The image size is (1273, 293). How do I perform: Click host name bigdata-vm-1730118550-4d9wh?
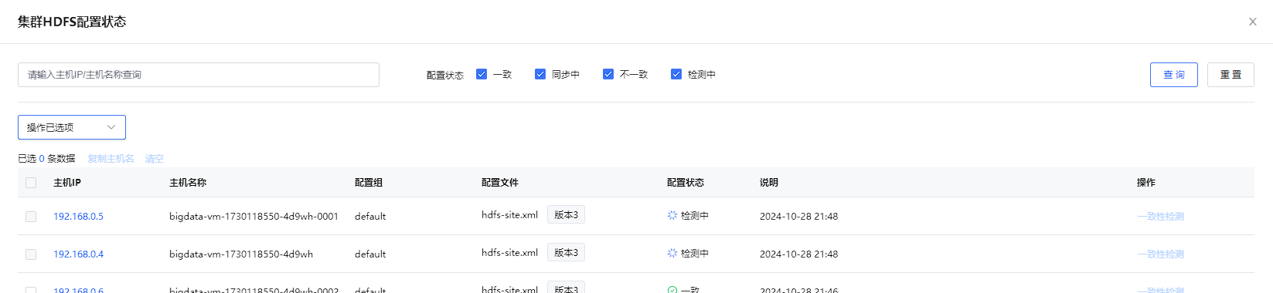pos(241,254)
